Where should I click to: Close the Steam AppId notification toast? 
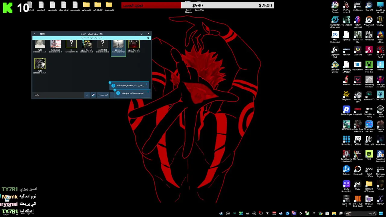(148, 91)
